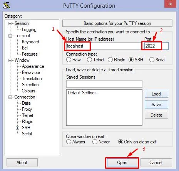Screen dimensions: 179x171
Task: Select Default Settings in saved sessions list
Action: [82, 93]
